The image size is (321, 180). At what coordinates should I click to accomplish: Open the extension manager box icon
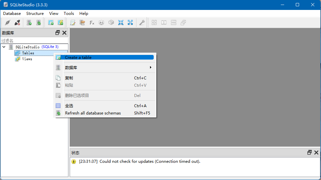[111, 22]
